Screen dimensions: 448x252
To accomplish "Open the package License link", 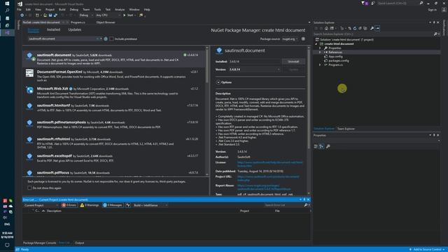I will tap(269, 164).
